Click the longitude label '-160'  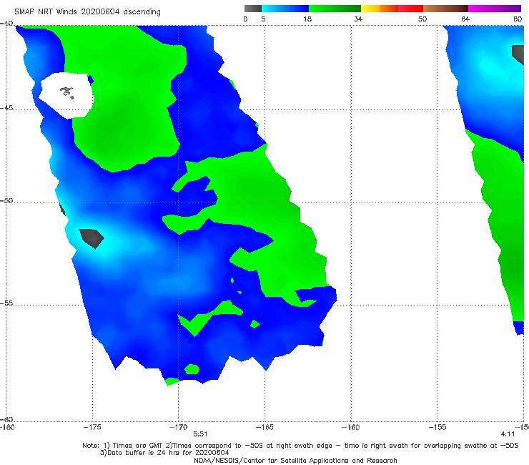click(x=351, y=427)
